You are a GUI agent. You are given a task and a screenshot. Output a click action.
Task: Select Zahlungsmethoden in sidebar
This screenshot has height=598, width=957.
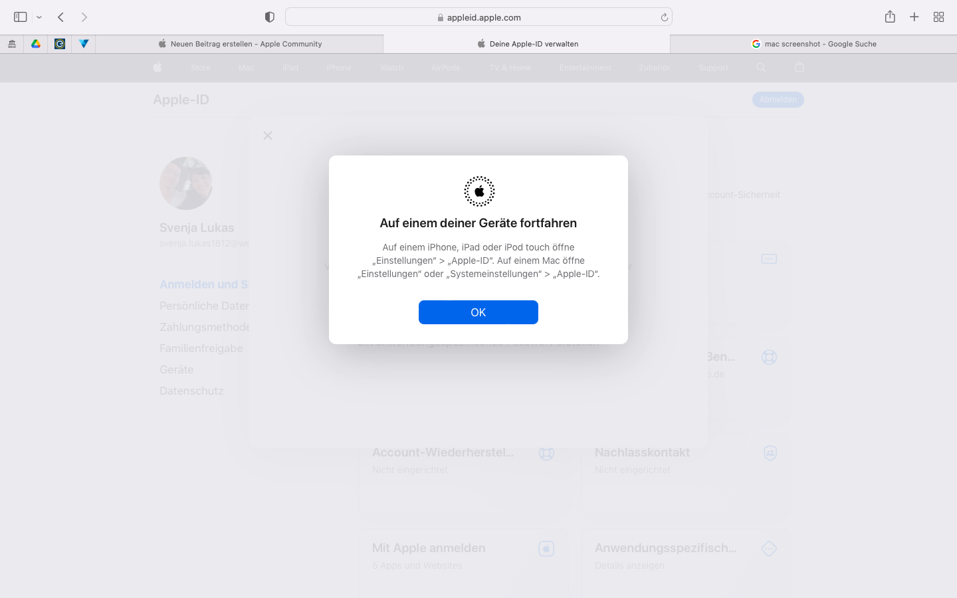click(204, 327)
